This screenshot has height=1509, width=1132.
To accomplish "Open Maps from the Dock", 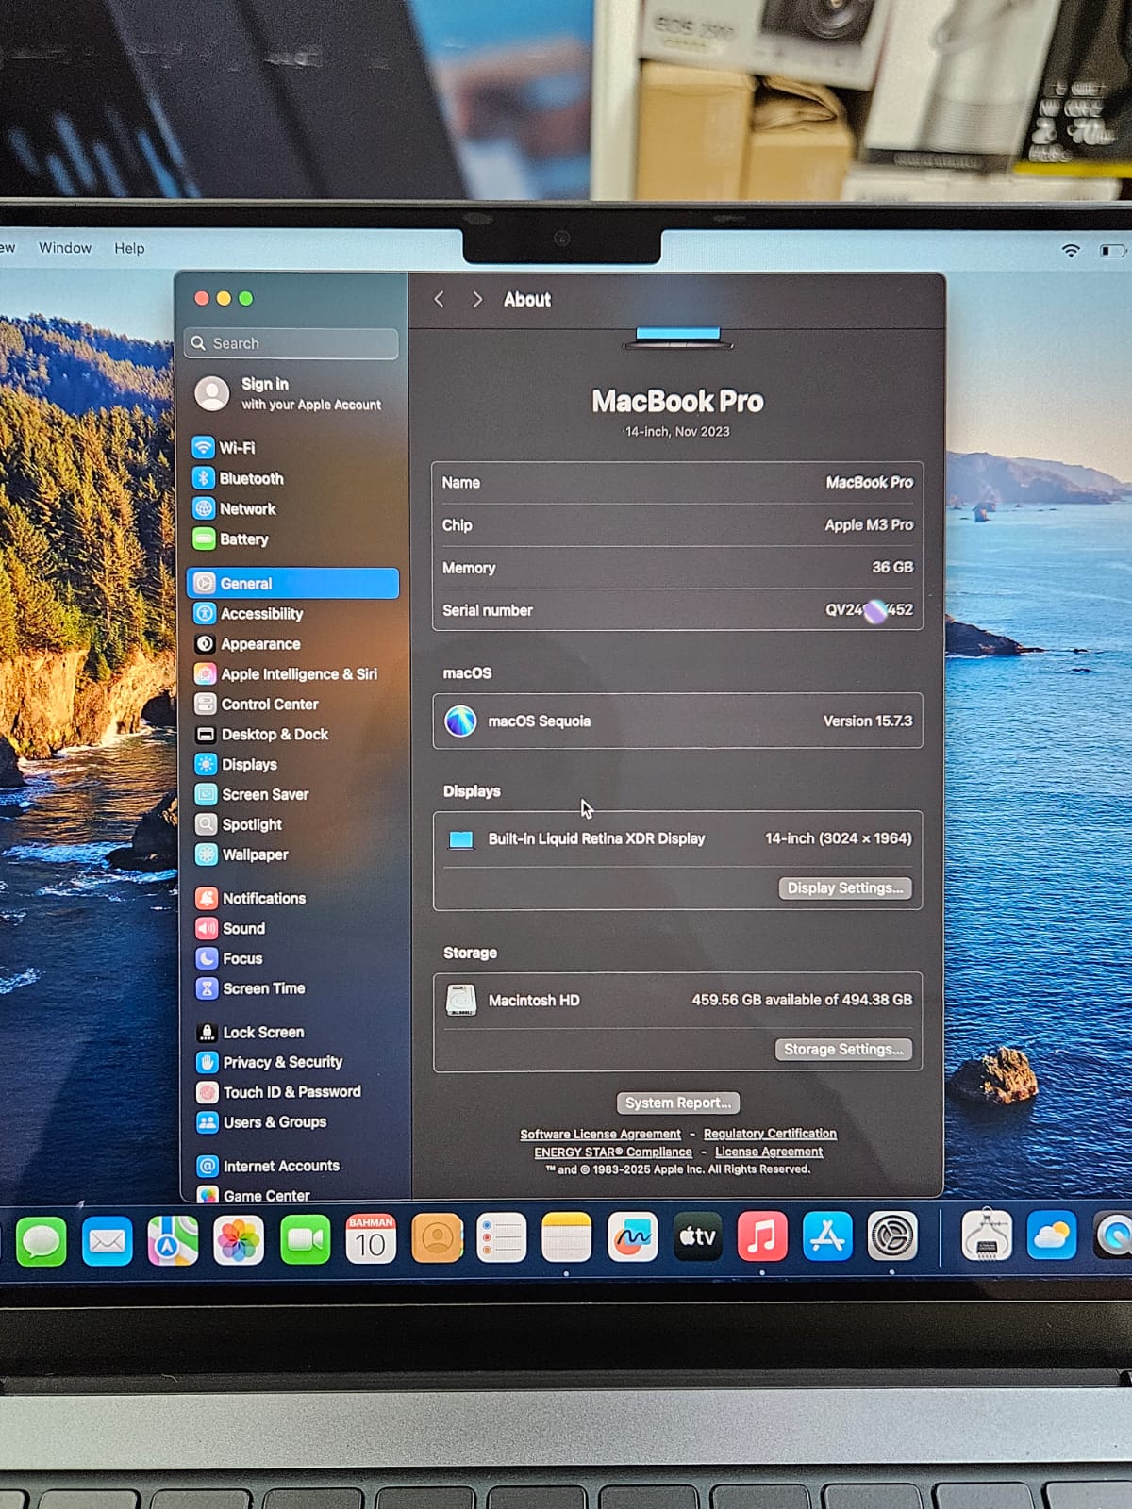I will 173,1239.
